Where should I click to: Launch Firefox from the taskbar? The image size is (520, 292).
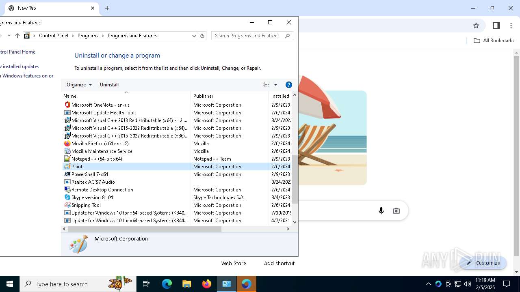(x=207, y=284)
